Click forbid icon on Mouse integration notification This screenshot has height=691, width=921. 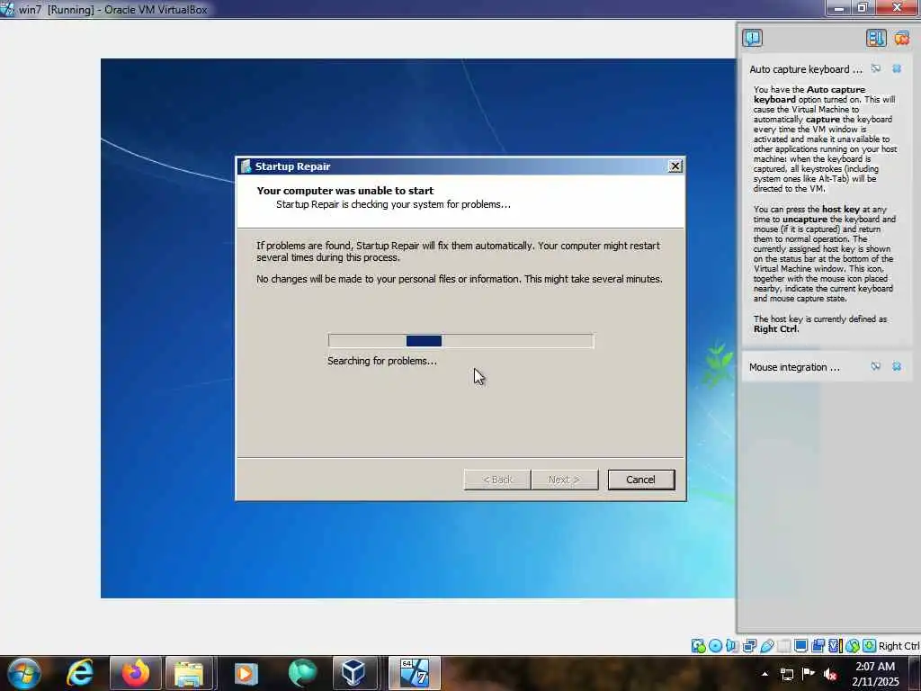click(876, 367)
